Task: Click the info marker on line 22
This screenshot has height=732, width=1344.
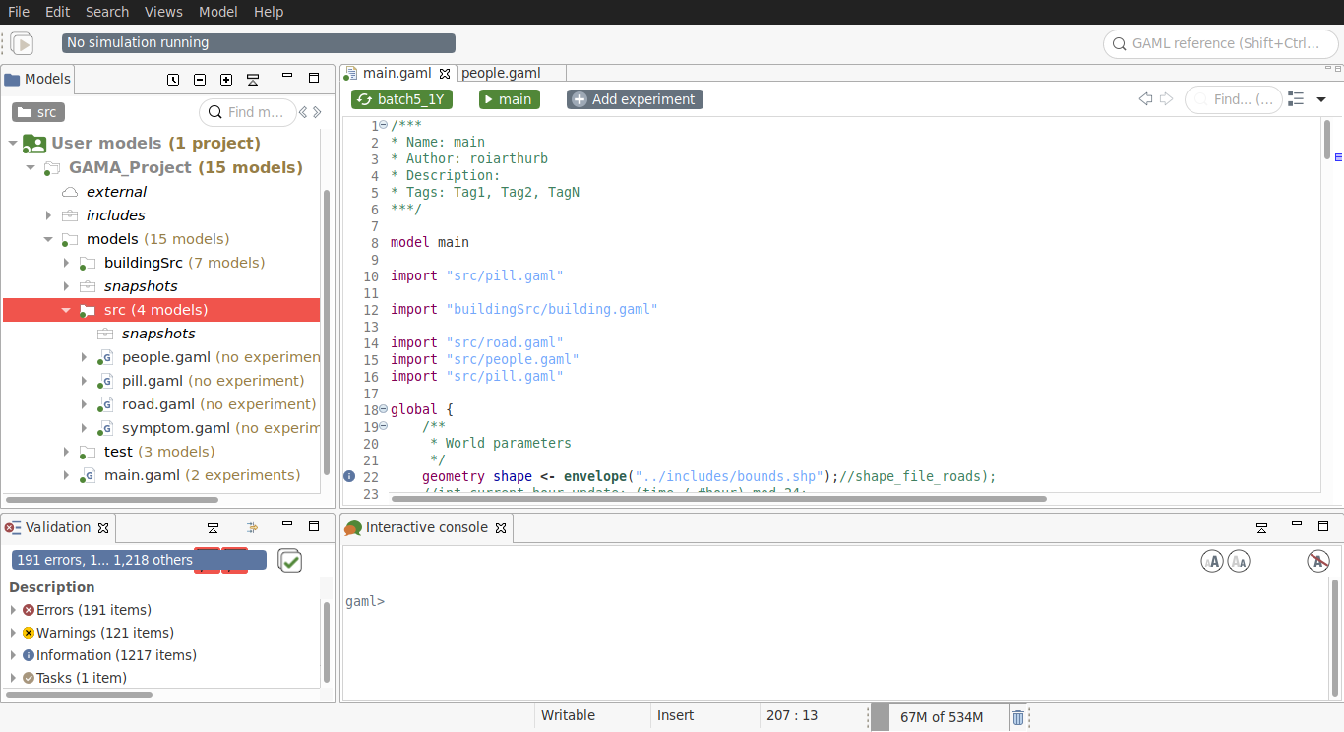Action: point(349,476)
